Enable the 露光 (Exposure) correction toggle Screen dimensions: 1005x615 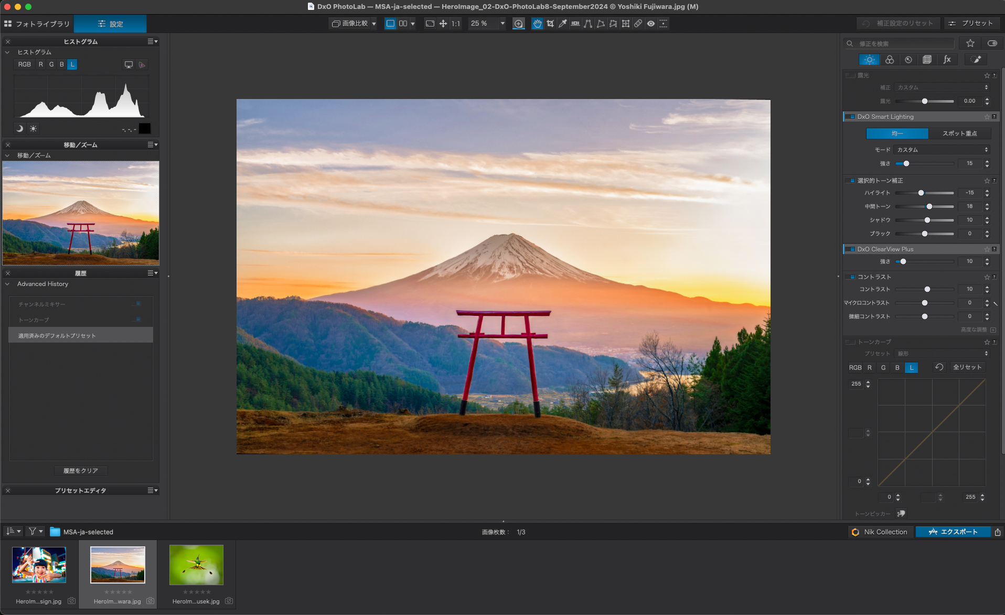click(x=850, y=75)
